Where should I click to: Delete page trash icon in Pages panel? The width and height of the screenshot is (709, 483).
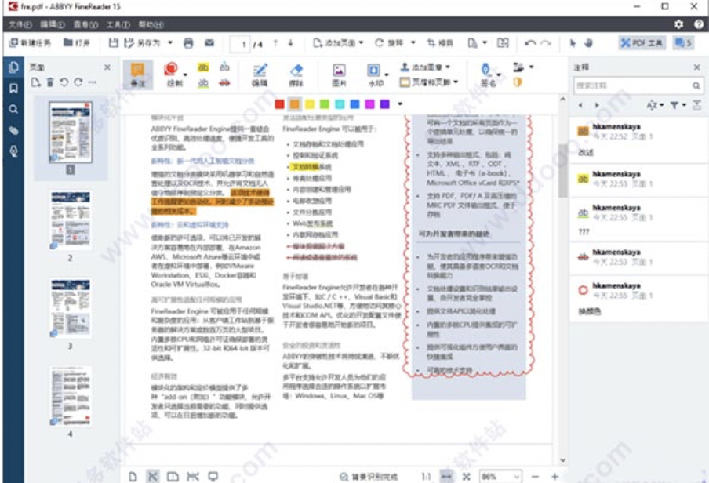pyautogui.click(x=50, y=82)
